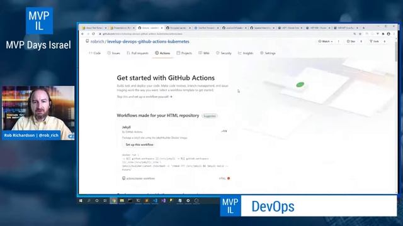Click the browser Back arrow
403x226 pixels.
pos(82,34)
